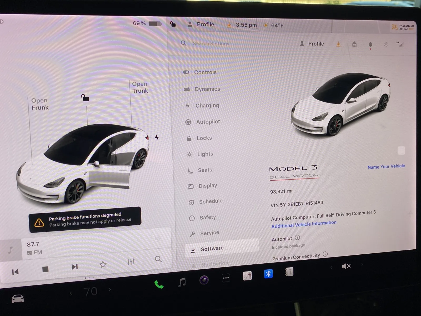The width and height of the screenshot is (421, 316).
Task: Open audio equalizer settings icon
Action: pyautogui.click(x=131, y=261)
